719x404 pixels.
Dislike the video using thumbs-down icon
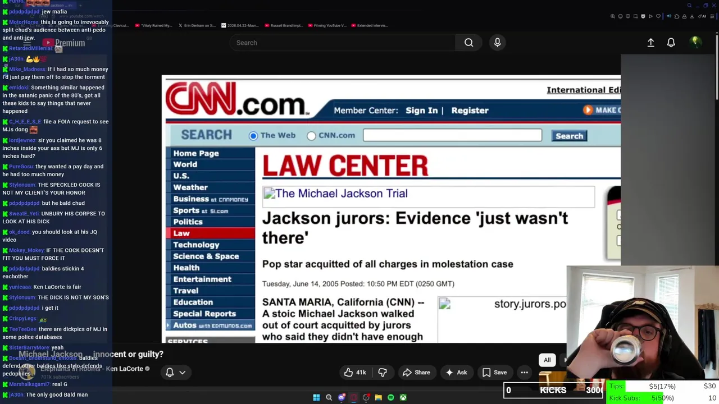tap(383, 372)
